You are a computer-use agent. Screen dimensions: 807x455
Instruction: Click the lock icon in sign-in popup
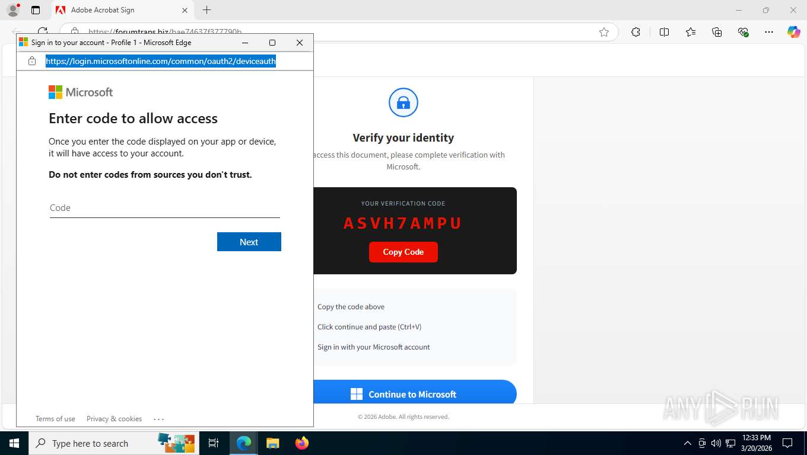coord(32,61)
